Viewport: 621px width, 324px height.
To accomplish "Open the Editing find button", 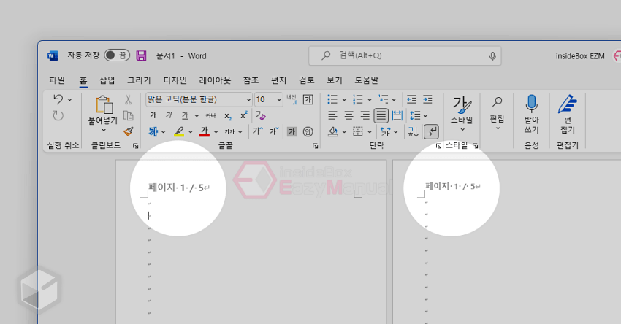I will coord(497,113).
